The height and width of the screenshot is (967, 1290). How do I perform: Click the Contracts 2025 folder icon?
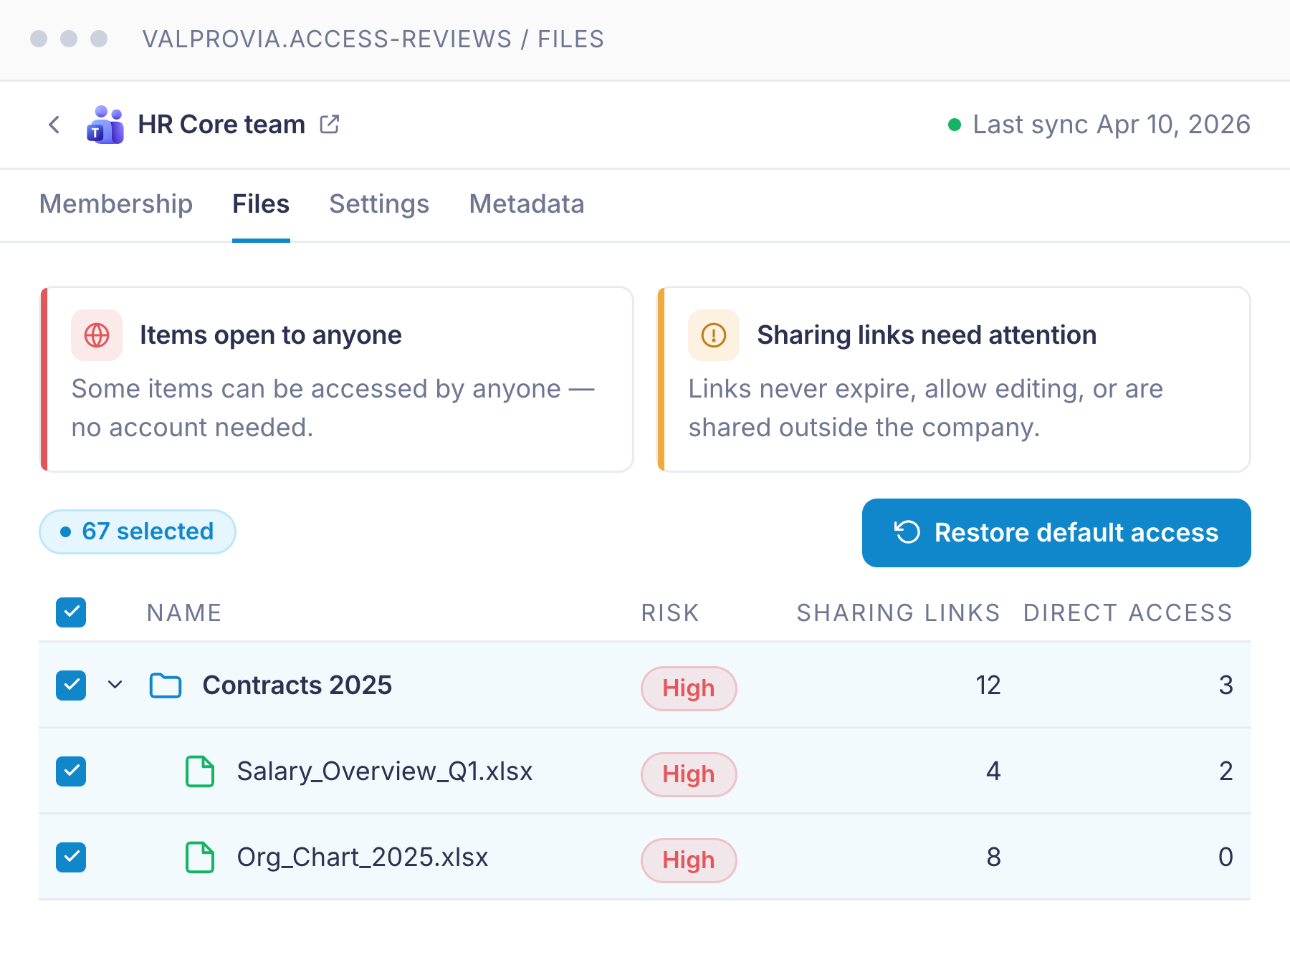coord(166,685)
